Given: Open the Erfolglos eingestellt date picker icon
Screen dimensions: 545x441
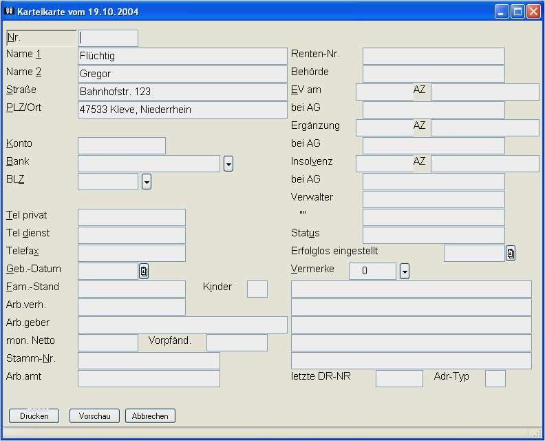Looking at the screenshot, I should point(510,254).
